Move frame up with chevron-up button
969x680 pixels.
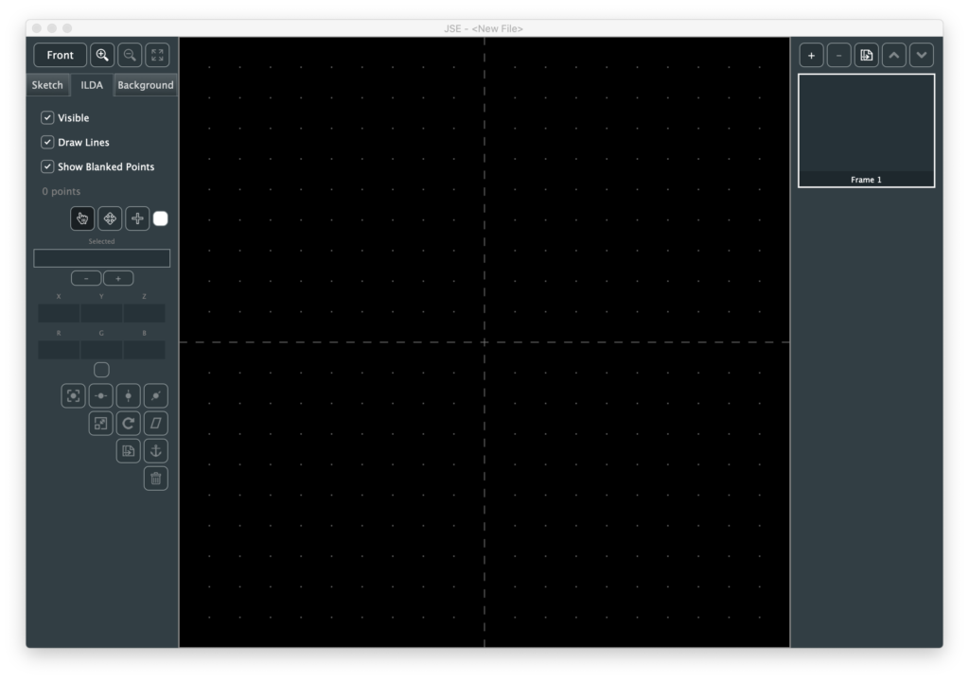[893, 56]
